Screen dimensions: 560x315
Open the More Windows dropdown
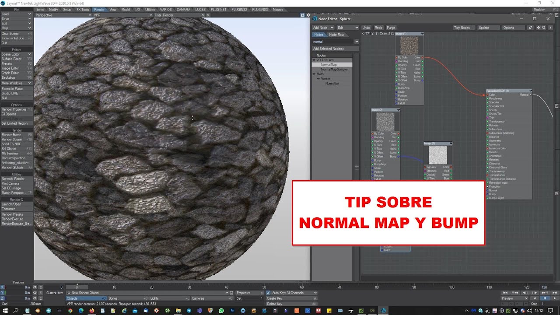16,83
